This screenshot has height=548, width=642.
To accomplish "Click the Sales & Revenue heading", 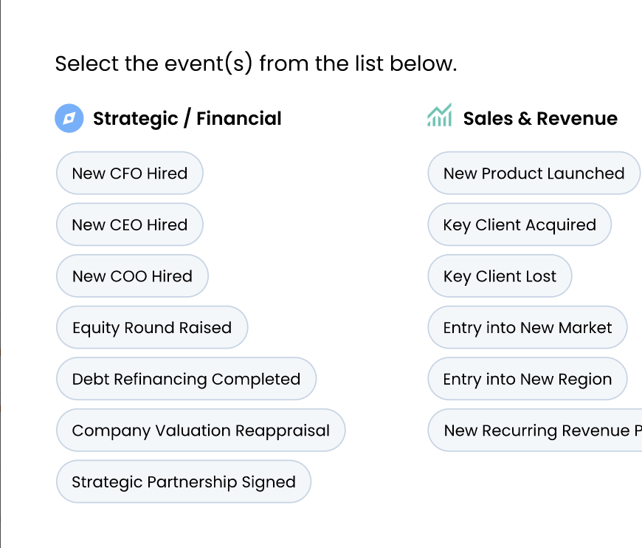I will pyautogui.click(x=540, y=118).
